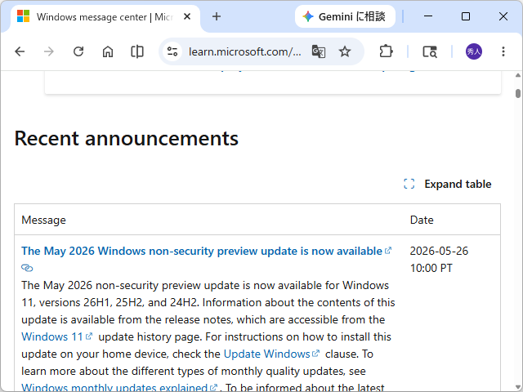Open the split view icon
This screenshot has height=392, width=523.
tap(137, 51)
